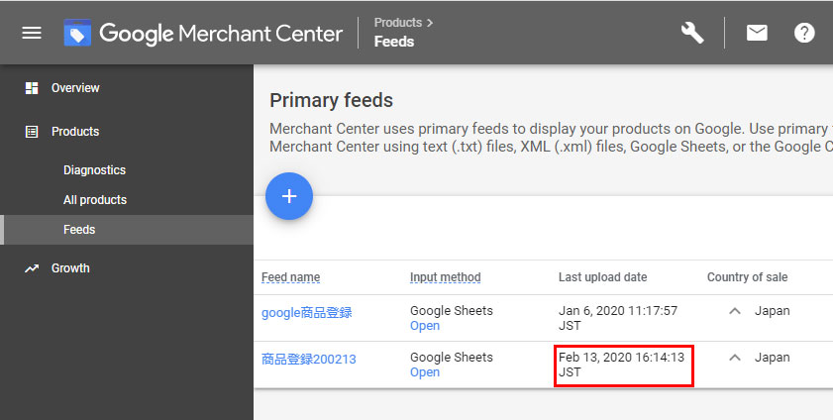
Task: Open the google商品登録 feed
Action: click(306, 313)
